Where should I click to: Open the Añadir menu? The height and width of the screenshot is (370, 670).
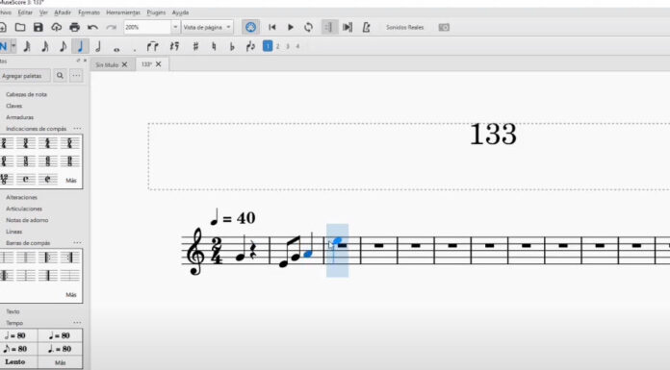[x=63, y=12]
